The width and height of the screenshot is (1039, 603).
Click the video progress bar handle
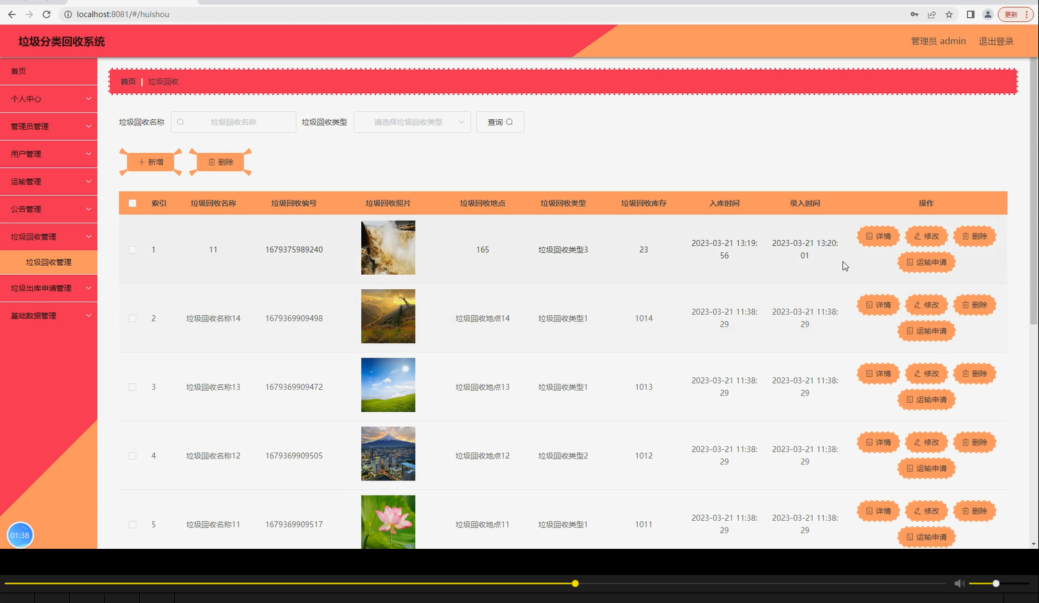point(575,583)
